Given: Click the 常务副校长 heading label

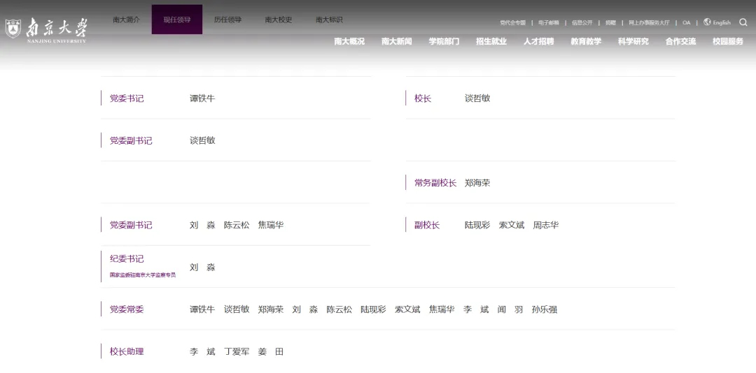Looking at the screenshot, I should (435, 183).
